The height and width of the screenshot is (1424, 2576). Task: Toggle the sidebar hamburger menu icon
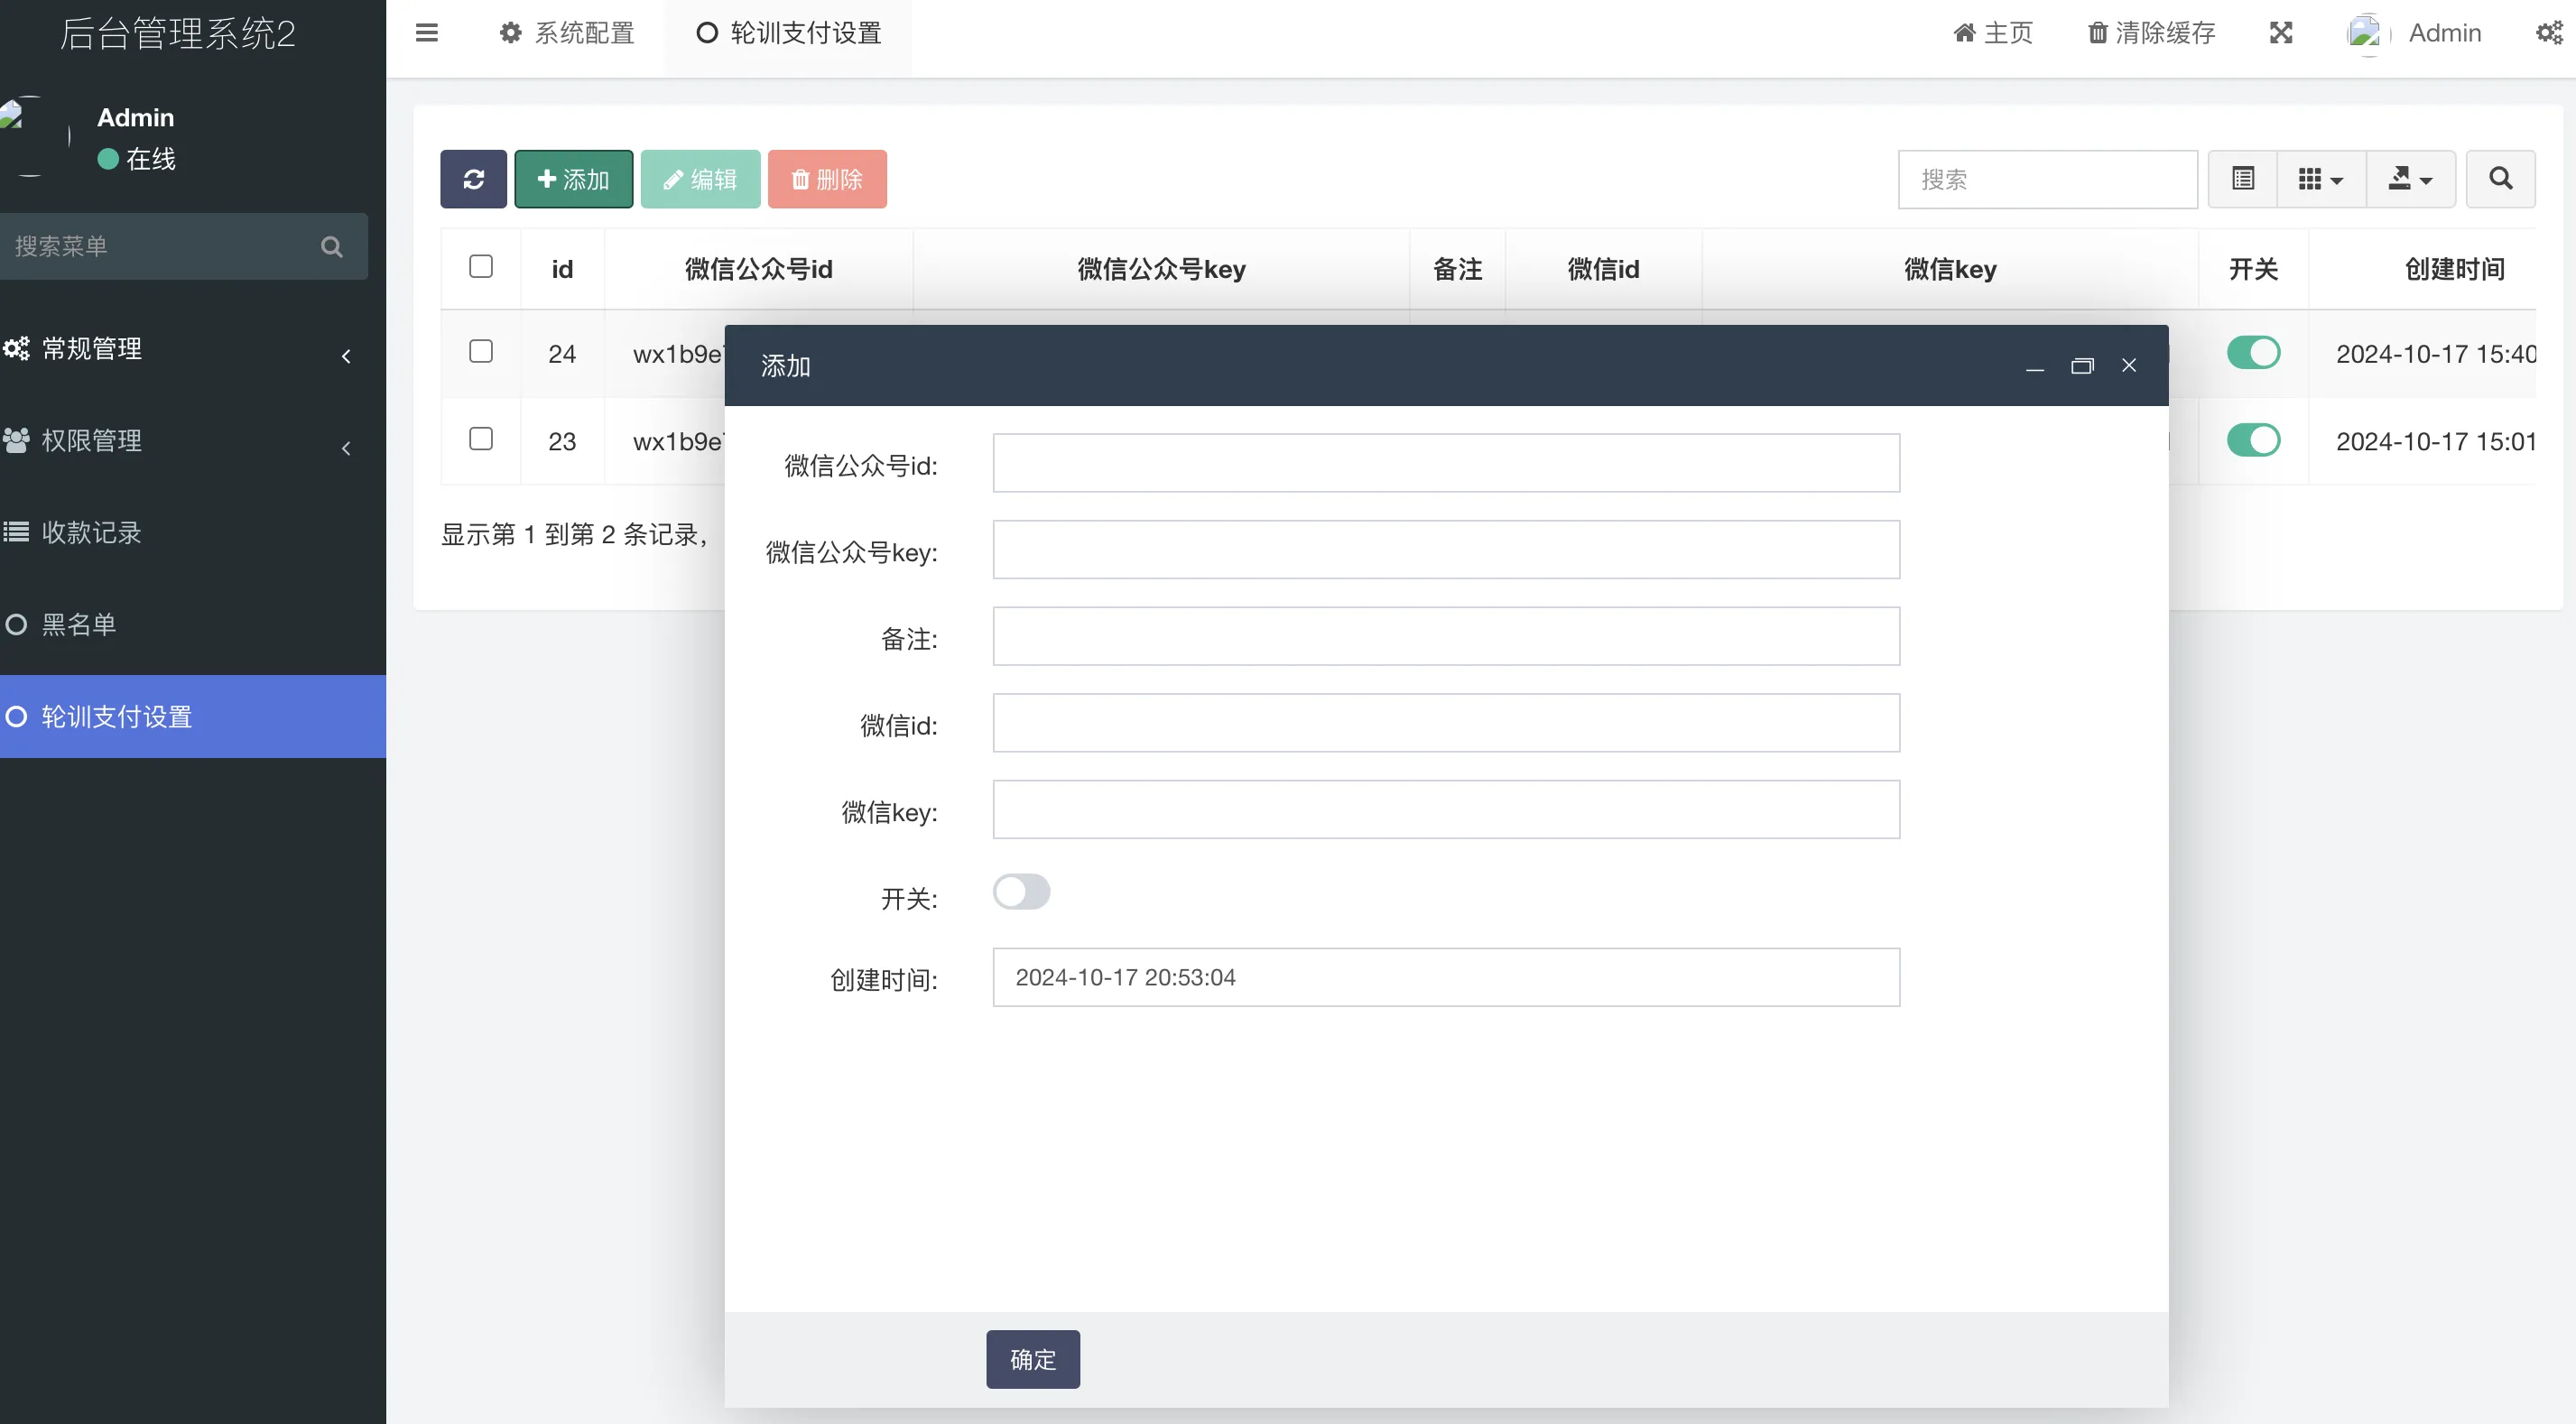[x=427, y=33]
